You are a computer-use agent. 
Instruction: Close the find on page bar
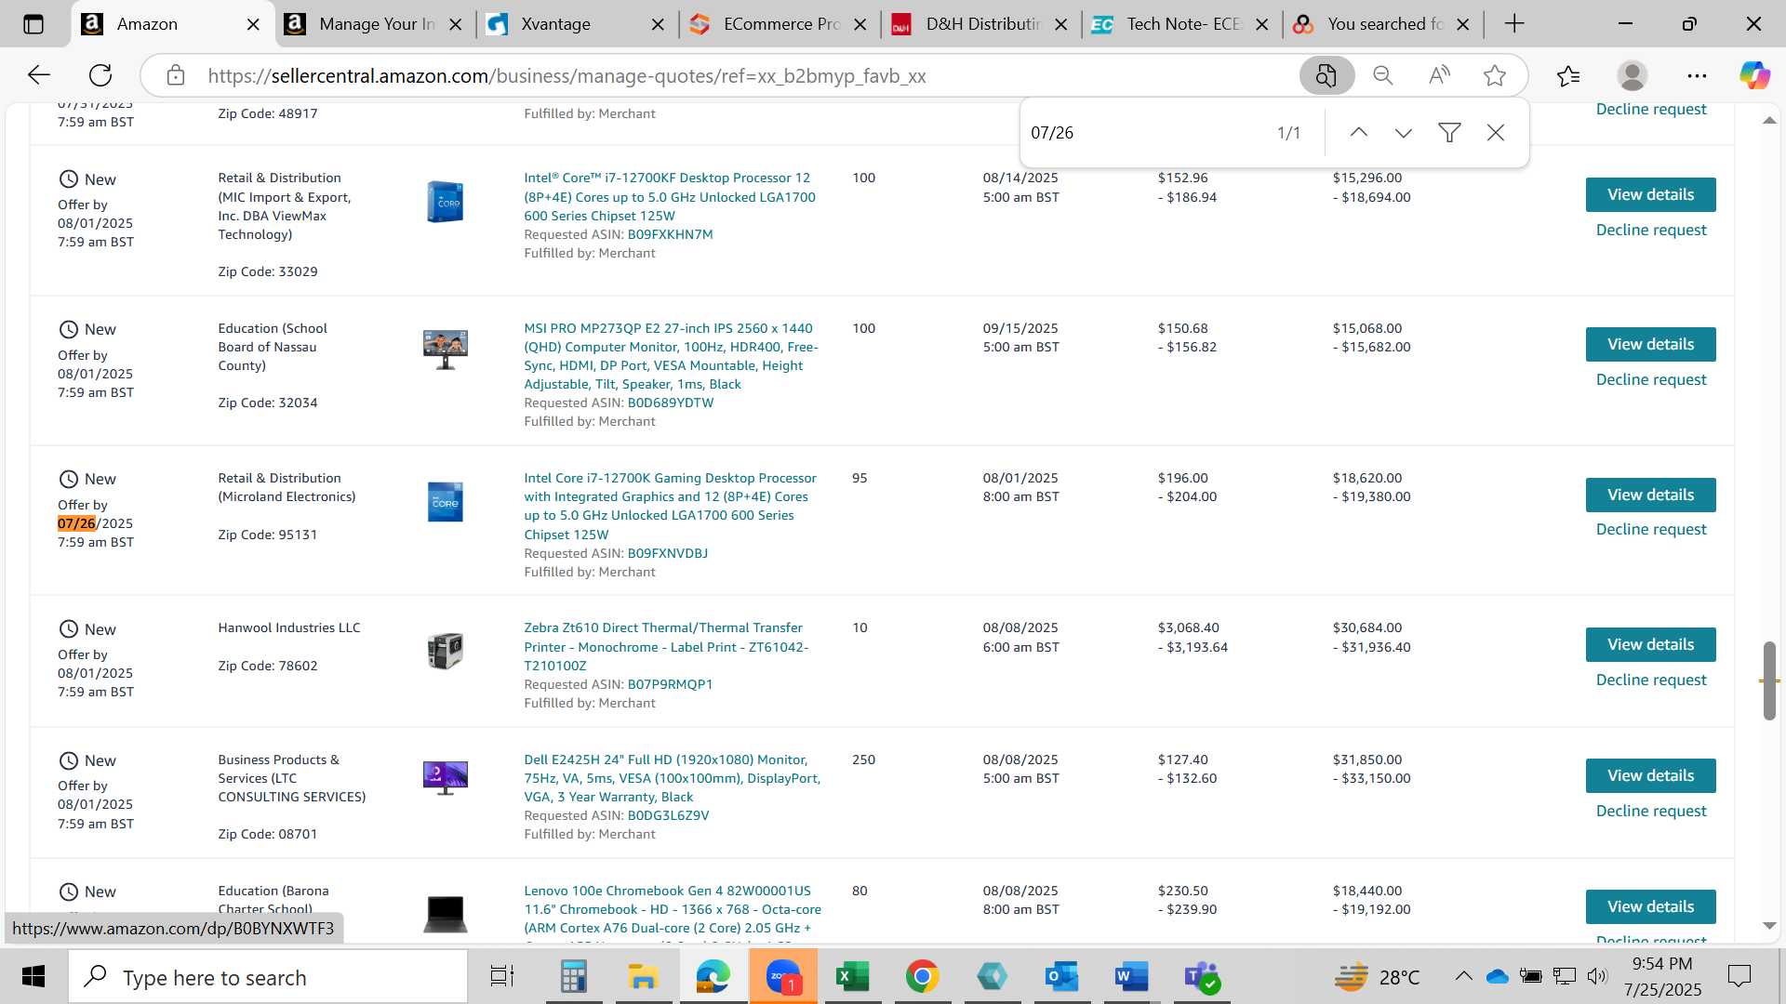pyautogui.click(x=1496, y=133)
